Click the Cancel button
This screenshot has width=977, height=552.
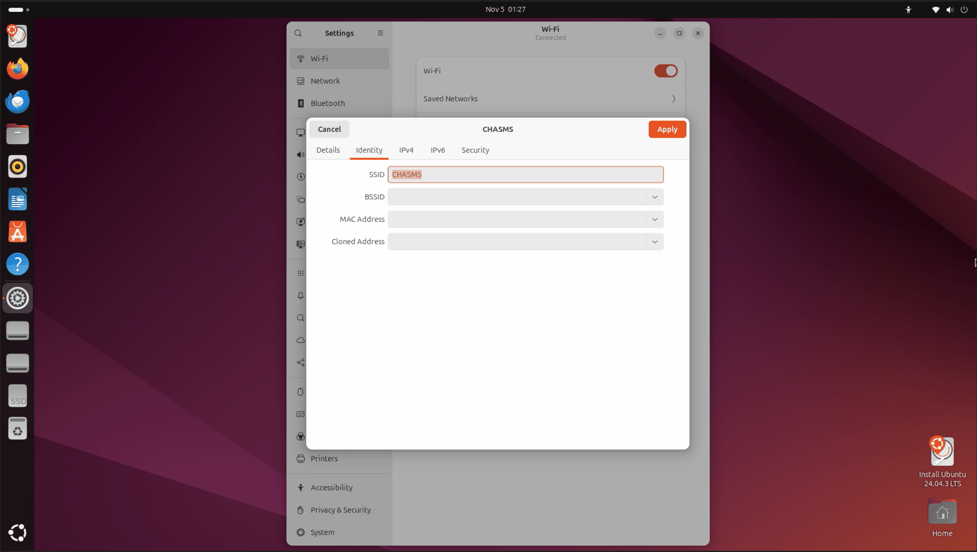(329, 129)
